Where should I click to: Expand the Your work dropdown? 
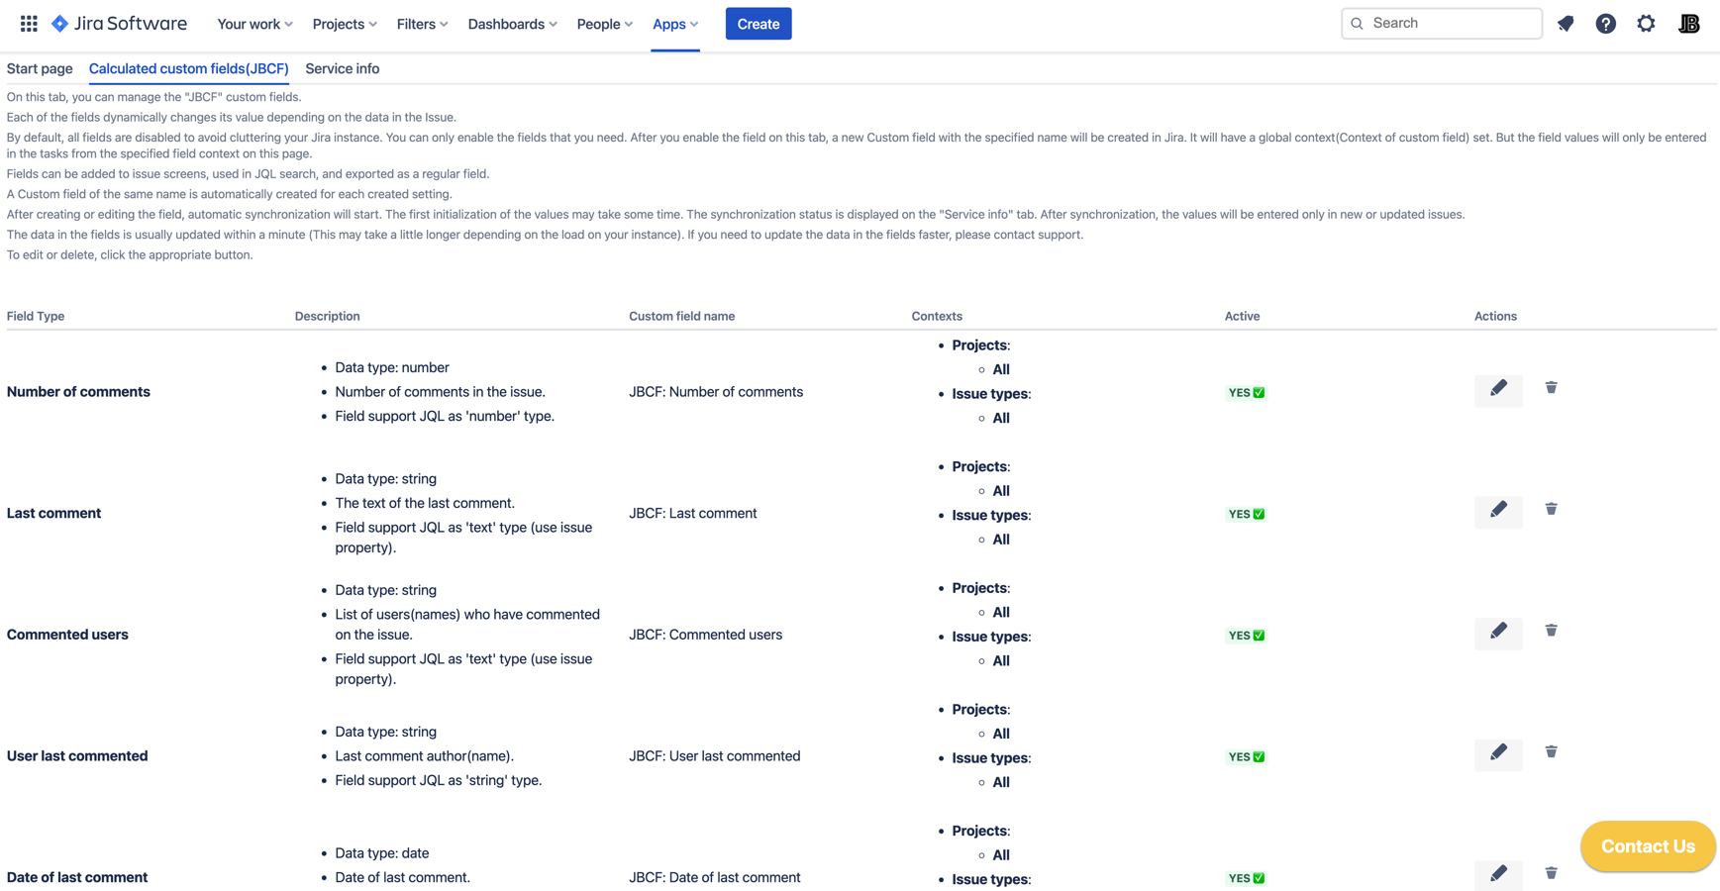point(254,24)
